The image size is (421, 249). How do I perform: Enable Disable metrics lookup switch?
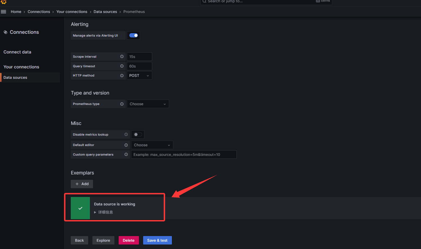[x=138, y=134]
